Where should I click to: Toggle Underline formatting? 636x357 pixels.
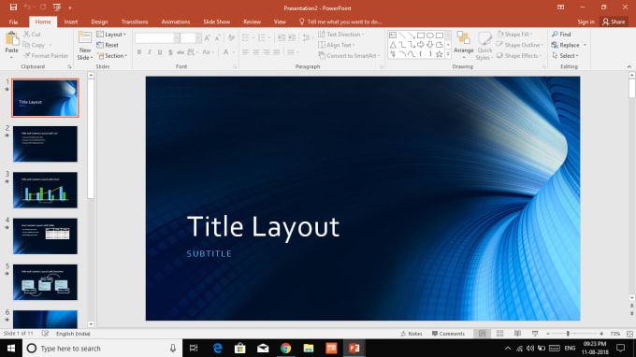[160, 52]
